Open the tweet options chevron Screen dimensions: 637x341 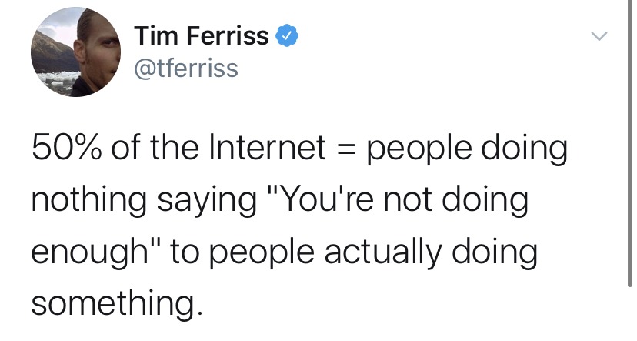click(599, 36)
